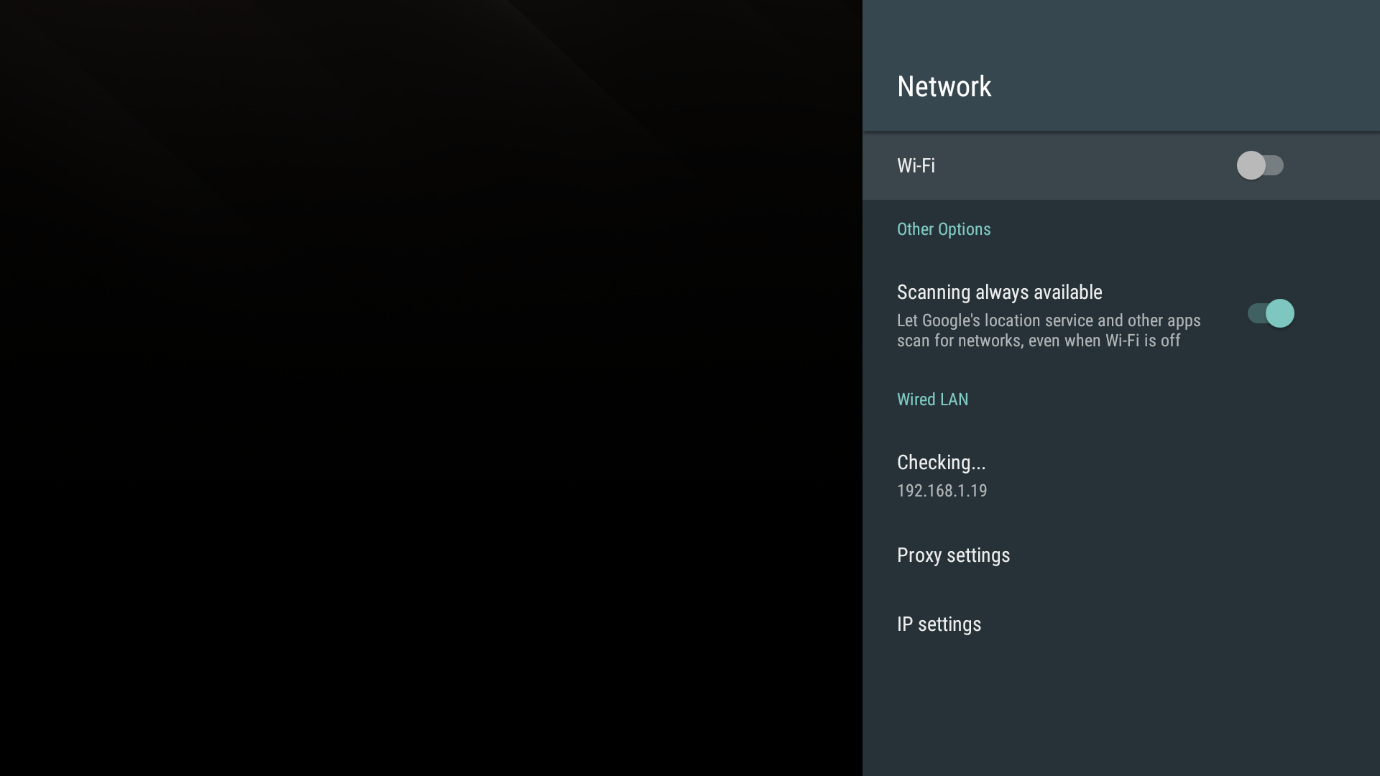This screenshot has width=1380, height=776.
Task: Click the Network header title
Action: tap(944, 86)
